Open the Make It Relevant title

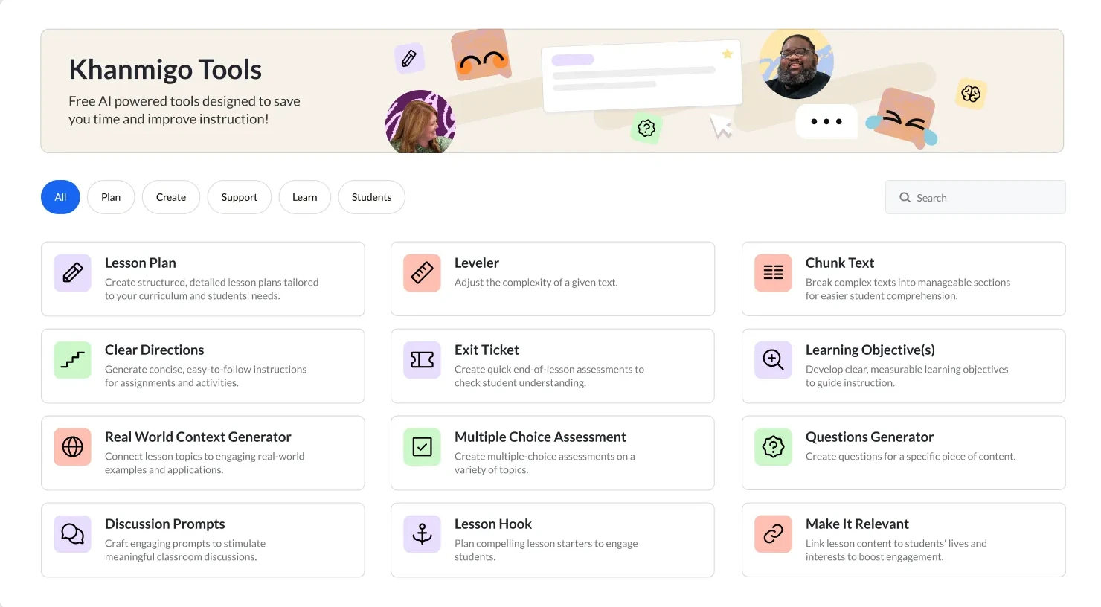[x=857, y=524]
